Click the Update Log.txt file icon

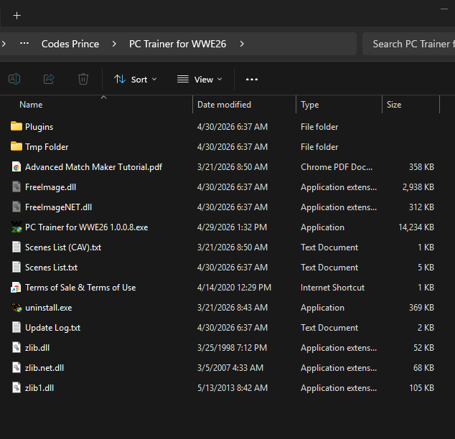[17, 327]
